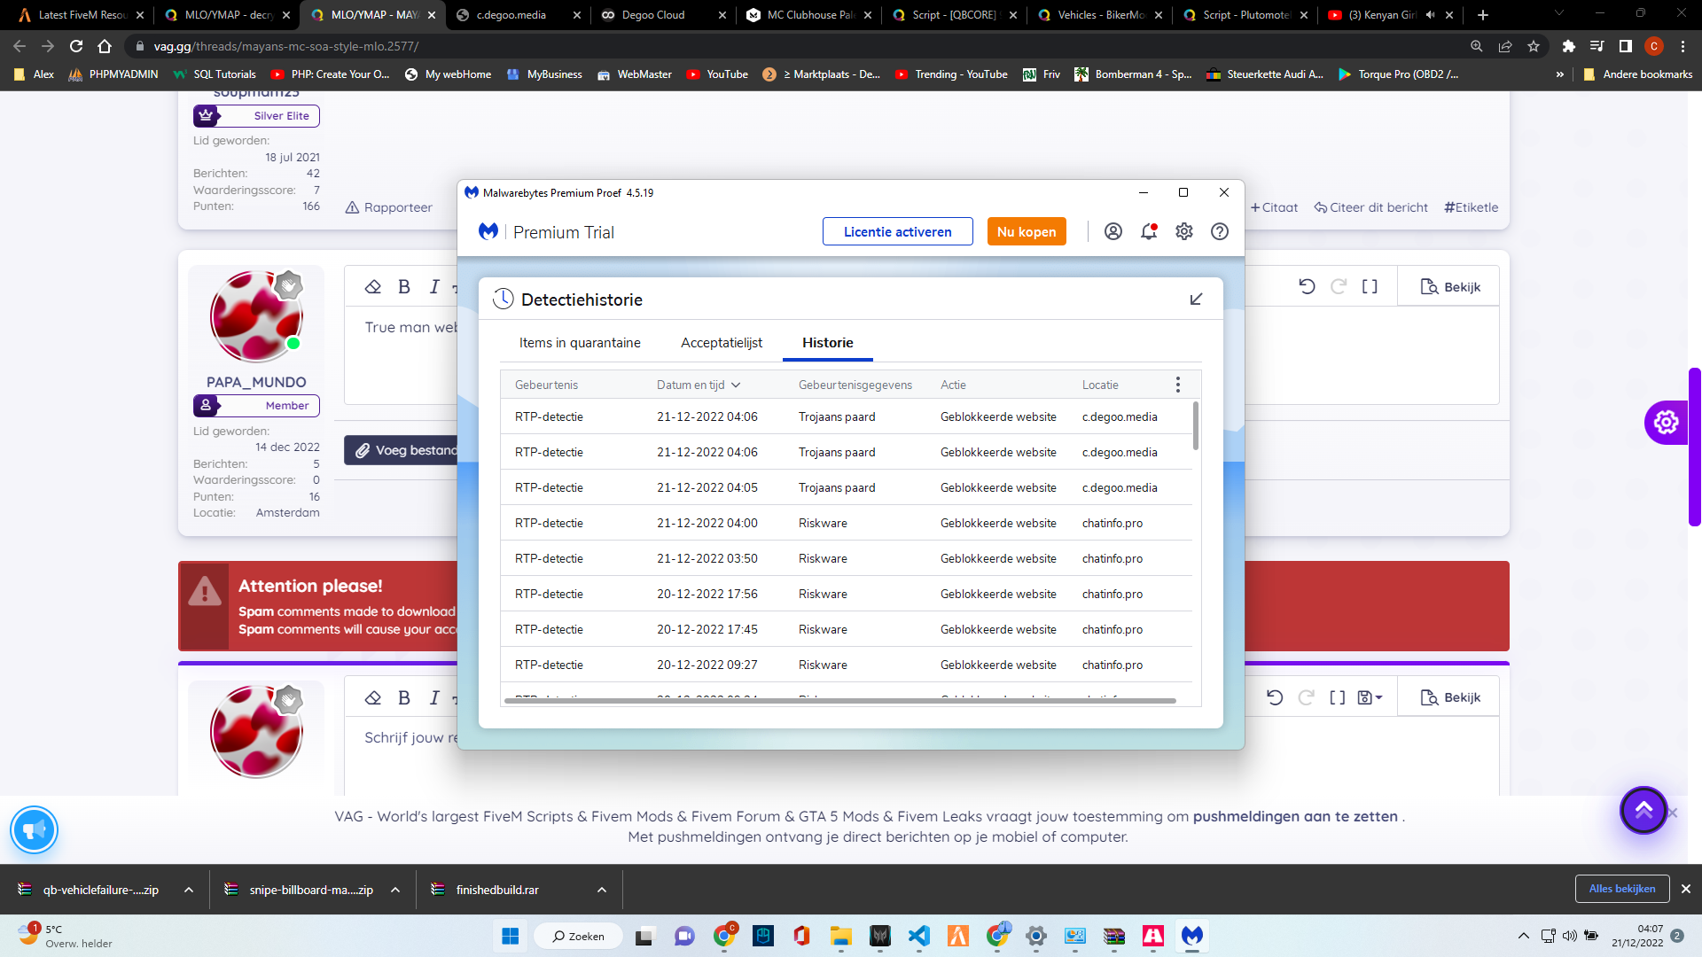Open Windows Start menu

511,936
